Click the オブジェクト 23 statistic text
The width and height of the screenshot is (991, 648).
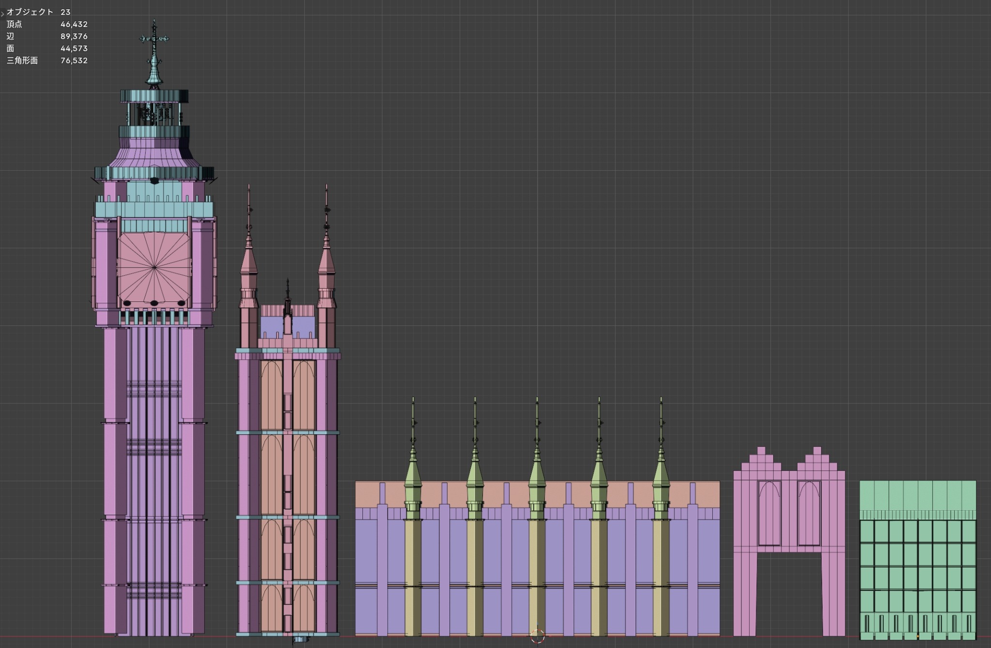pos(39,12)
